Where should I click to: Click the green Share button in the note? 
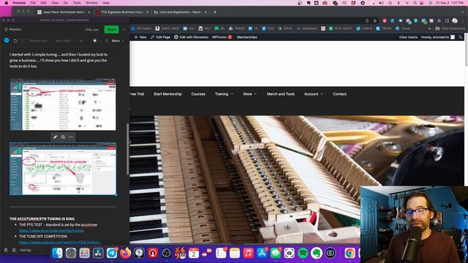point(111,29)
